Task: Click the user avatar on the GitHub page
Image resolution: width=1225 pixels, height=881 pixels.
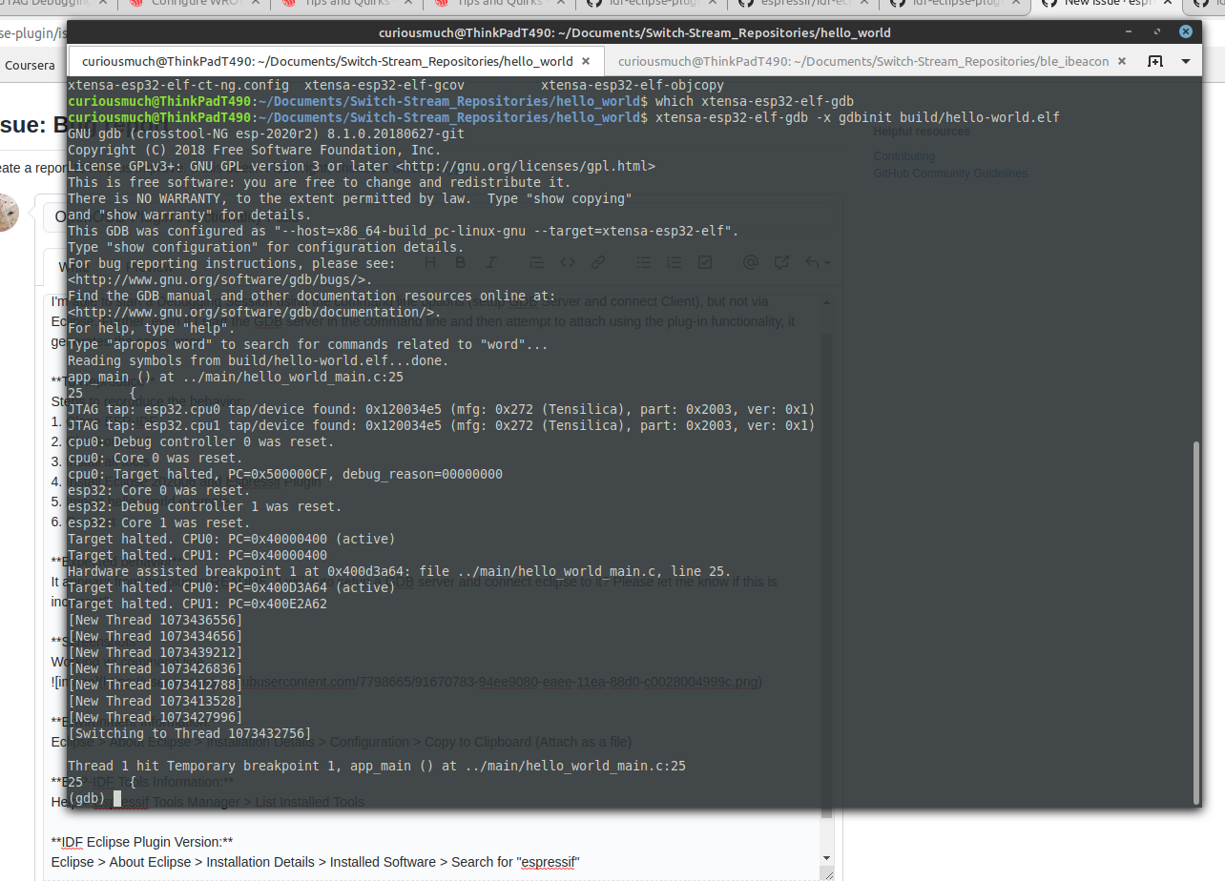Action: (9, 212)
